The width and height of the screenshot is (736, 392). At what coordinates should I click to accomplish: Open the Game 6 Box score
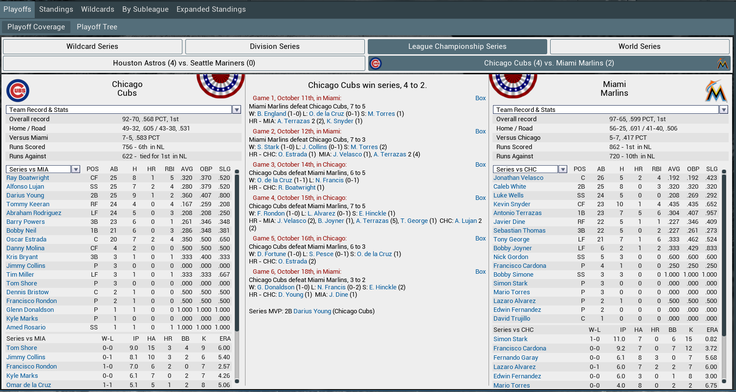point(480,272)
